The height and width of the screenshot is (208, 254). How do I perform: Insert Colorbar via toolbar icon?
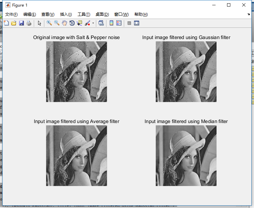111,23
